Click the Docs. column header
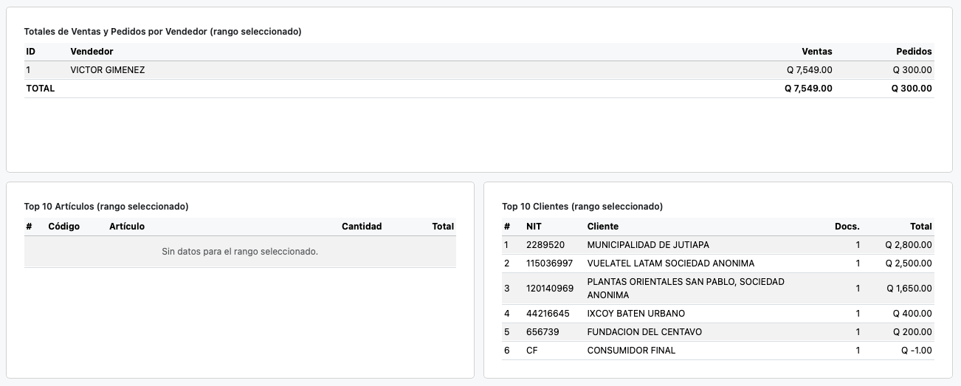The image size is (961, 386). [847, 227]
